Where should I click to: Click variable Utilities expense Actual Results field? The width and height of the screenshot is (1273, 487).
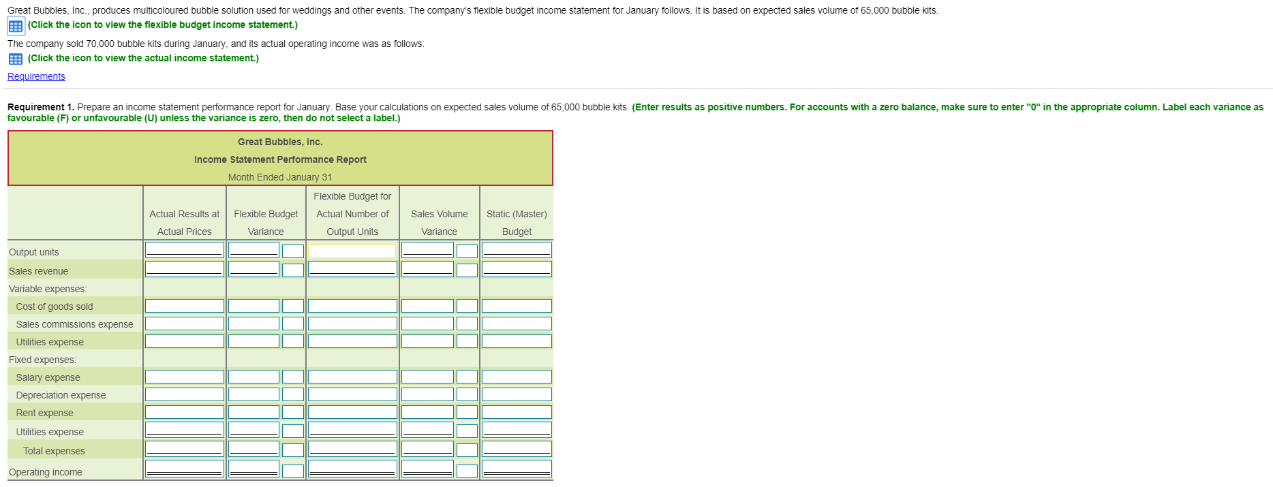[185, 341]
